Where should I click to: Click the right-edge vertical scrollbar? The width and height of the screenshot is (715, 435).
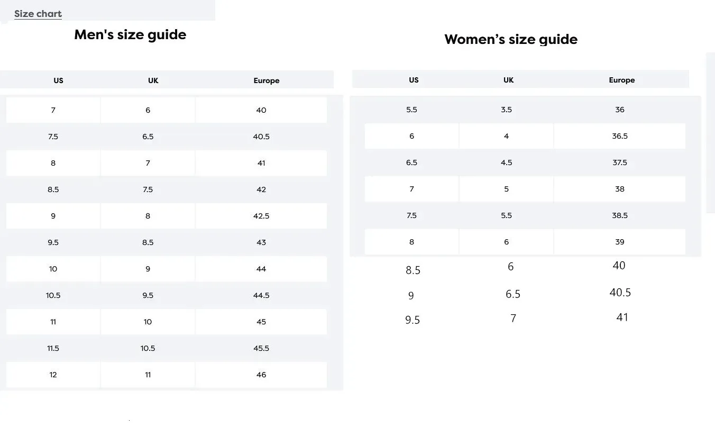tap(711, 132)
